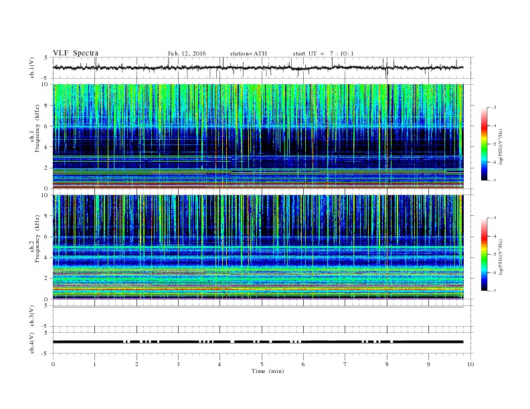Click time axis tick label "10"

click(470, 364)
